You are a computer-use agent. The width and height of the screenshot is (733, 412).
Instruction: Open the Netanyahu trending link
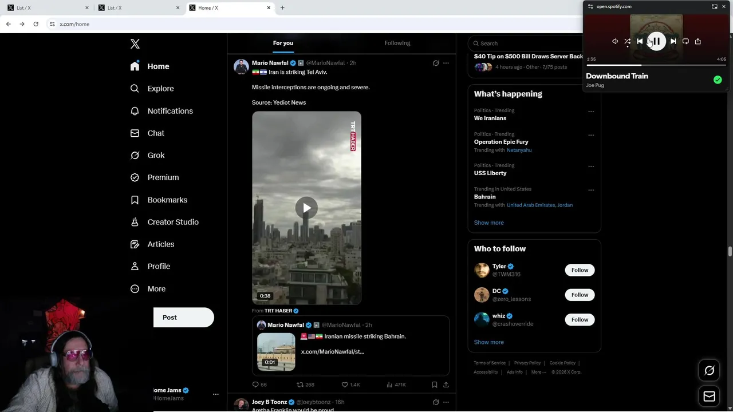519,150
